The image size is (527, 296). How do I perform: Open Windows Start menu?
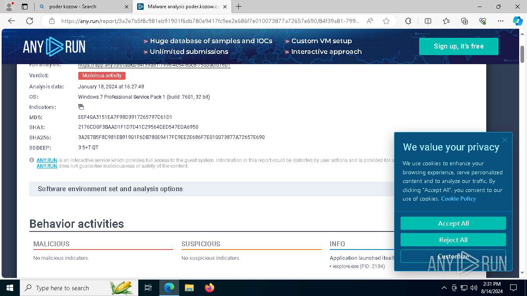click(x=9, y=288)
